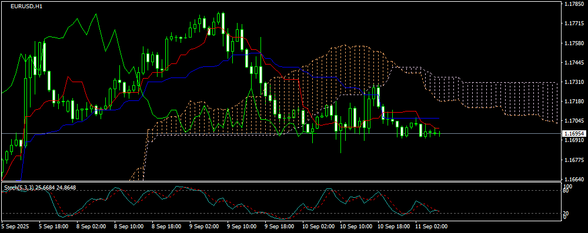Click the 1.16910 price scale label
This screenshot has height=233, width=588.
click(x=574, y=140)
